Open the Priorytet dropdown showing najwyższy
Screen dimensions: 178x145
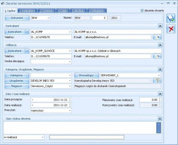coord(70,110)
